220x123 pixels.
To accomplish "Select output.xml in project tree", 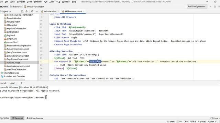I will (12, 39).
